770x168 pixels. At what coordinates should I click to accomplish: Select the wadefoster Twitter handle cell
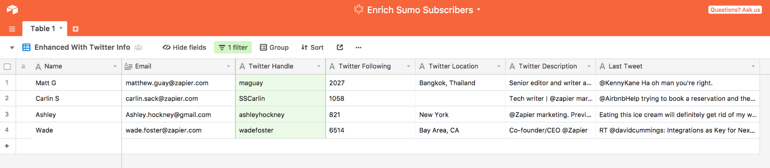[280, 130]
